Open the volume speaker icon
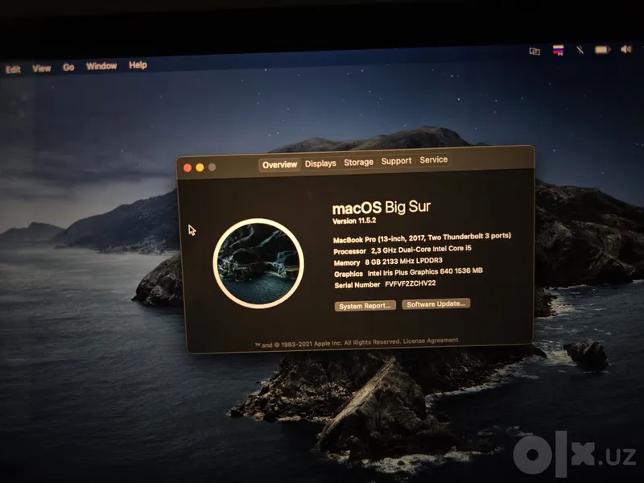This screenshot has width=644, height=483. coord(626,49)
